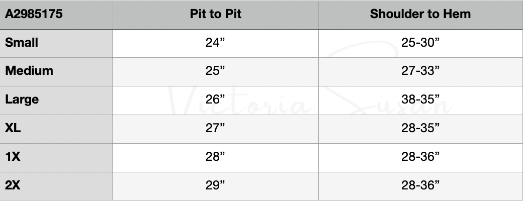Click the 29” pit to pit cell
523x201 pixels.
point(215,185)
